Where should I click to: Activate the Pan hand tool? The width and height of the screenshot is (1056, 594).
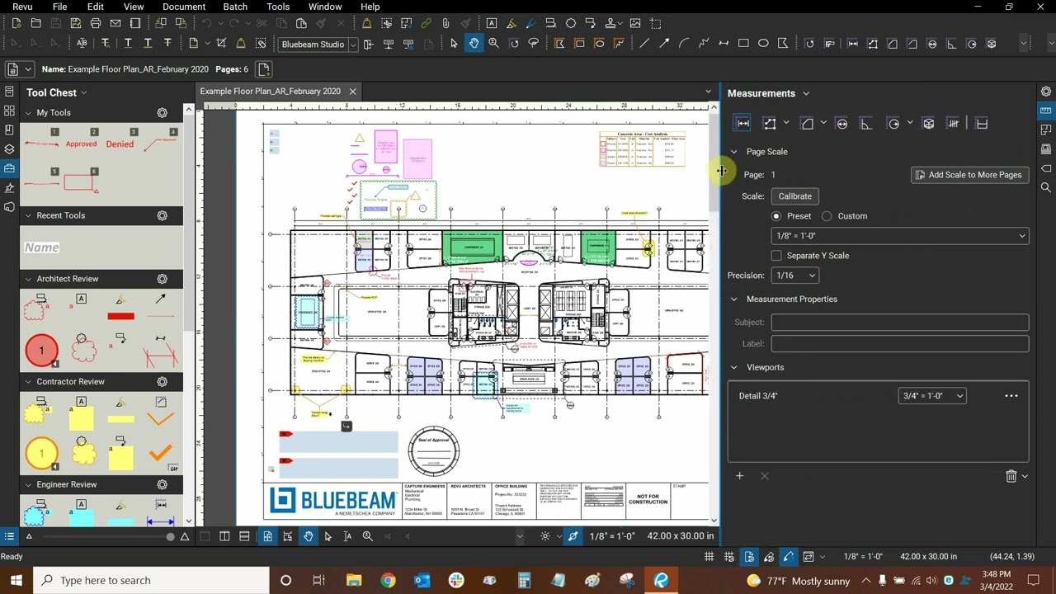pos(308,536)
